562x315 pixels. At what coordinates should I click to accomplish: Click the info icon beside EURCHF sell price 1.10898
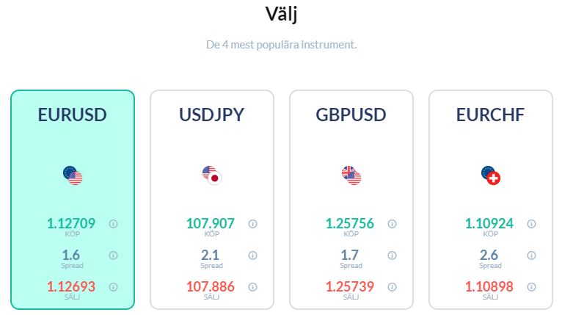point(531,287)
